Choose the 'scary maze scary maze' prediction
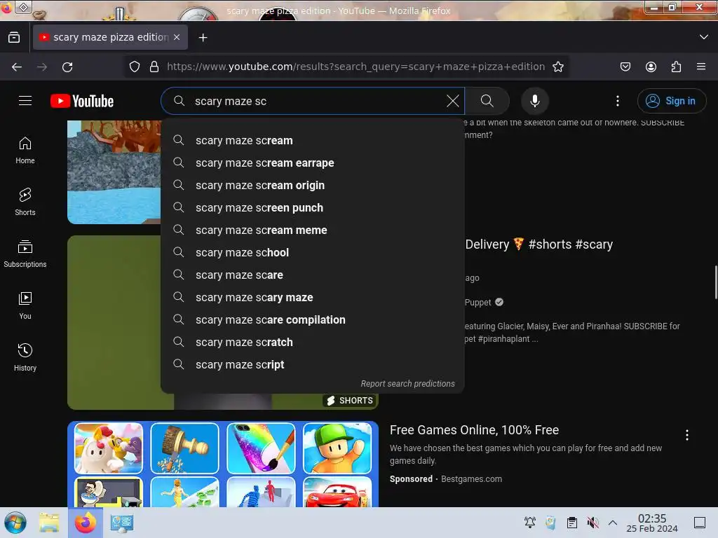 pyautogui.click(x=313, y=297)
